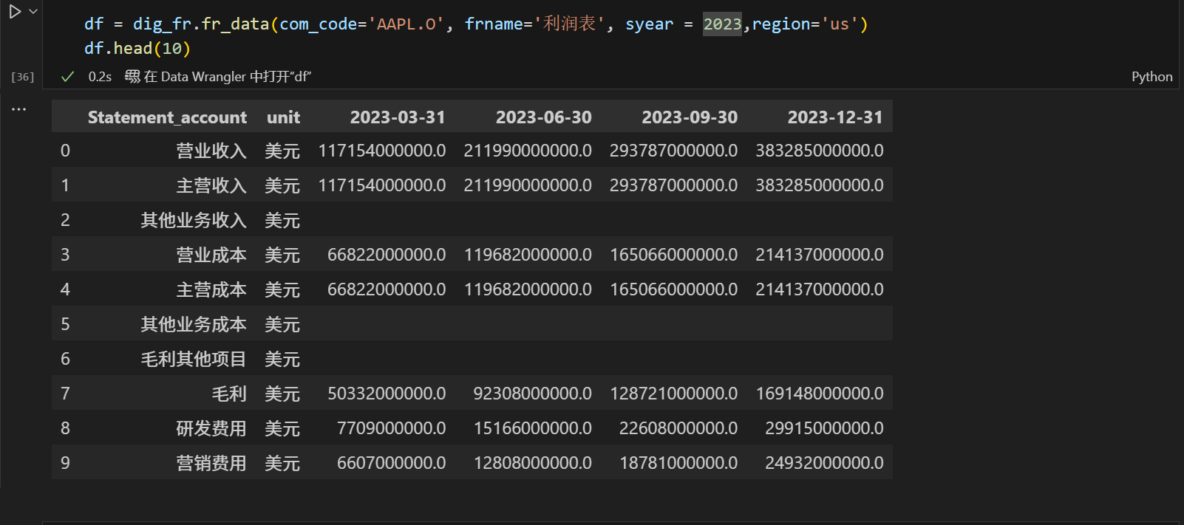Image resolution: width=1184 pixels, height=525 pixels.
Task: Select the Statement_account column header
Action: coord(167,117)
